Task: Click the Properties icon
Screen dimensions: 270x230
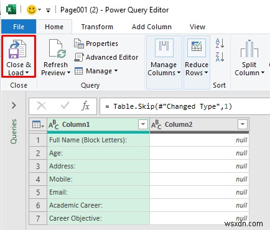Action: click(79, 44)
